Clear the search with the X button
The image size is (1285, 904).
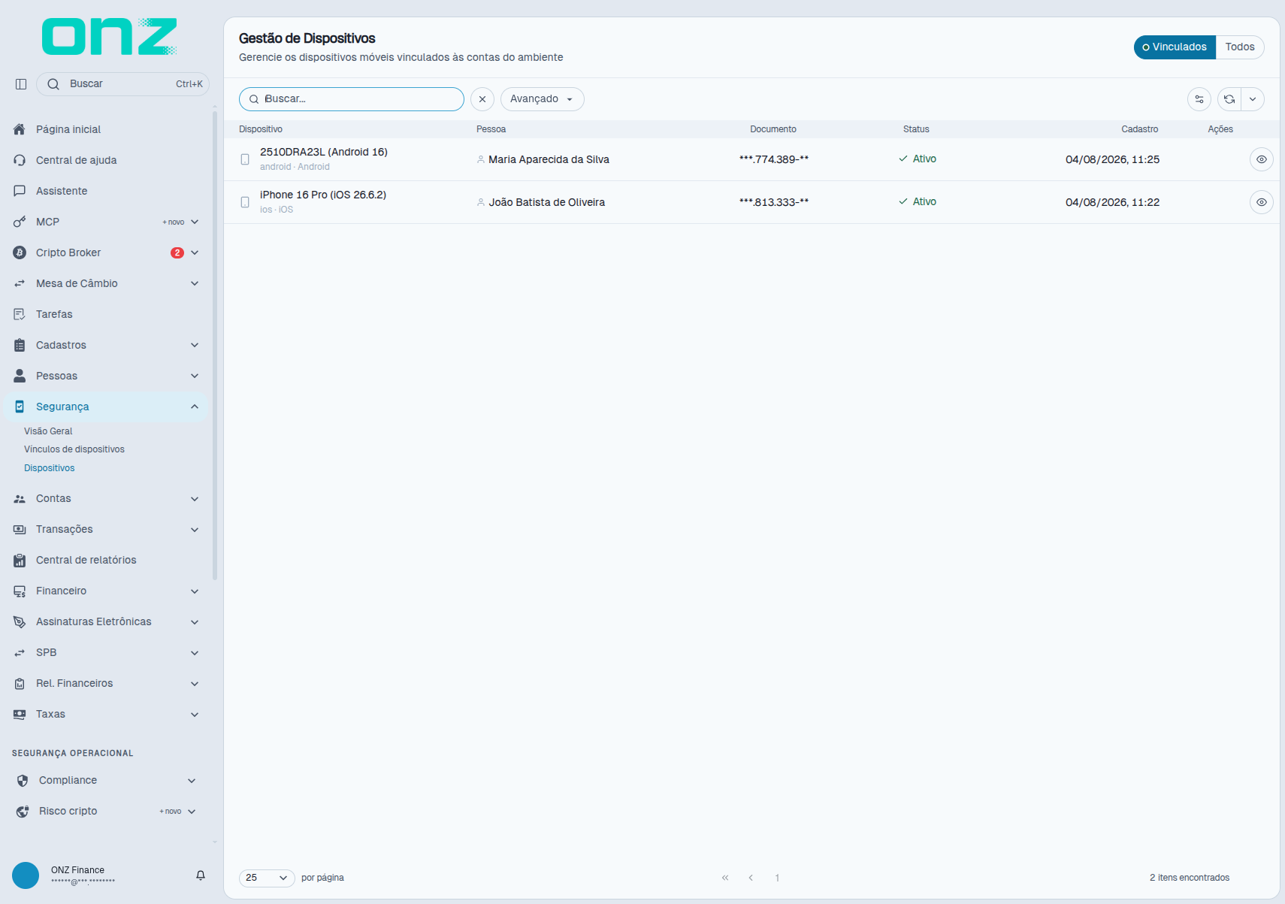[x=482, y=99]
